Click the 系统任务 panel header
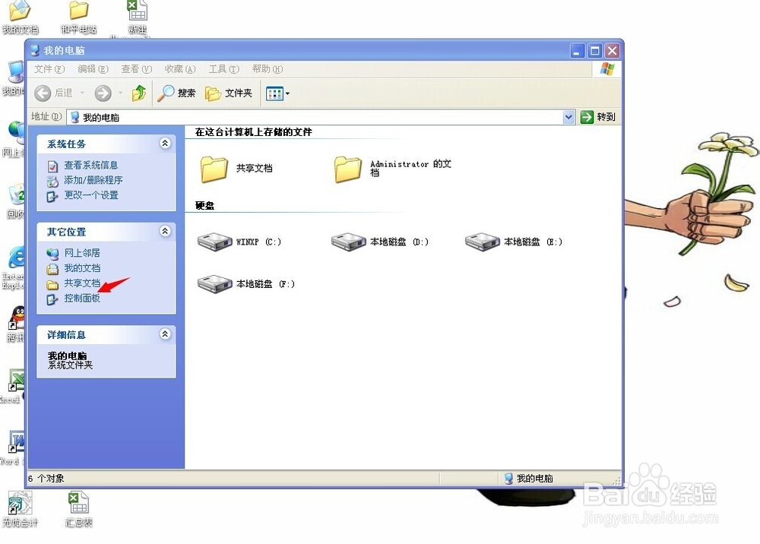 [106, 144]
